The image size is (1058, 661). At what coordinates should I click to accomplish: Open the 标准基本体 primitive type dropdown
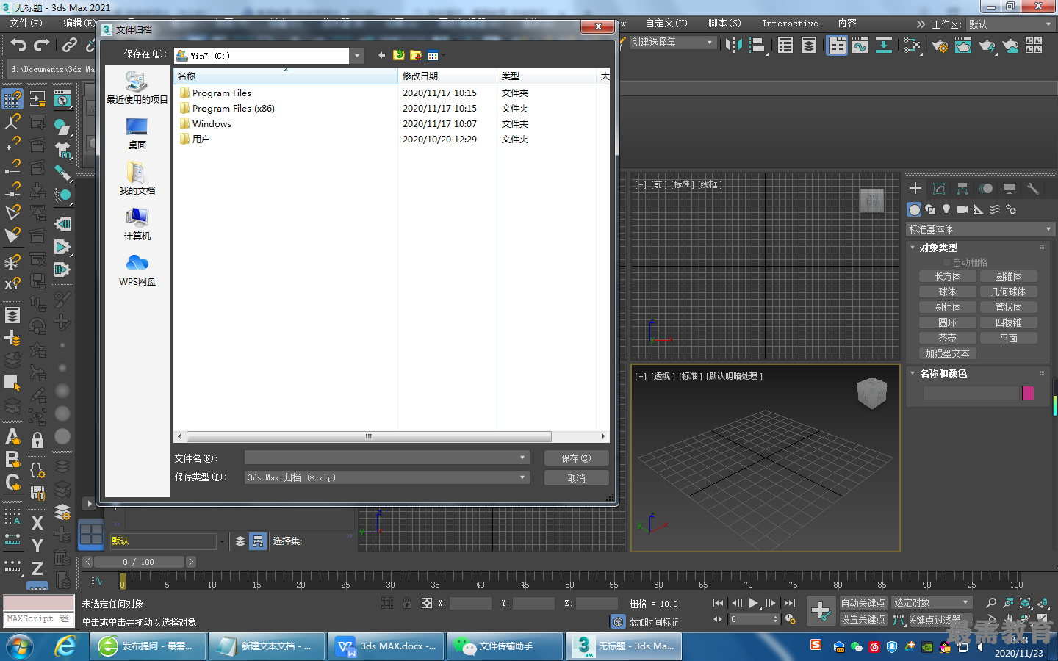[981, 229]
